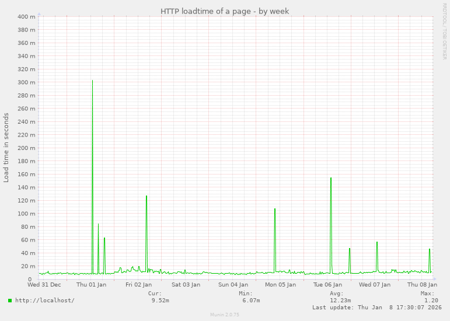450x321 pixels.
Task: Click the '0' y-axis label
Action: 30,280
